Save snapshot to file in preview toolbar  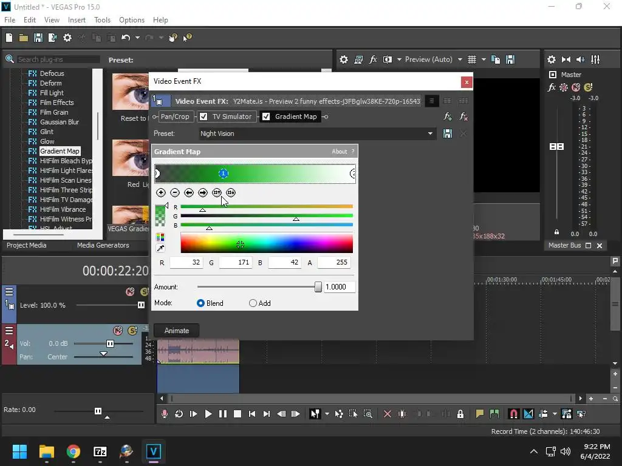click(510, 60)
